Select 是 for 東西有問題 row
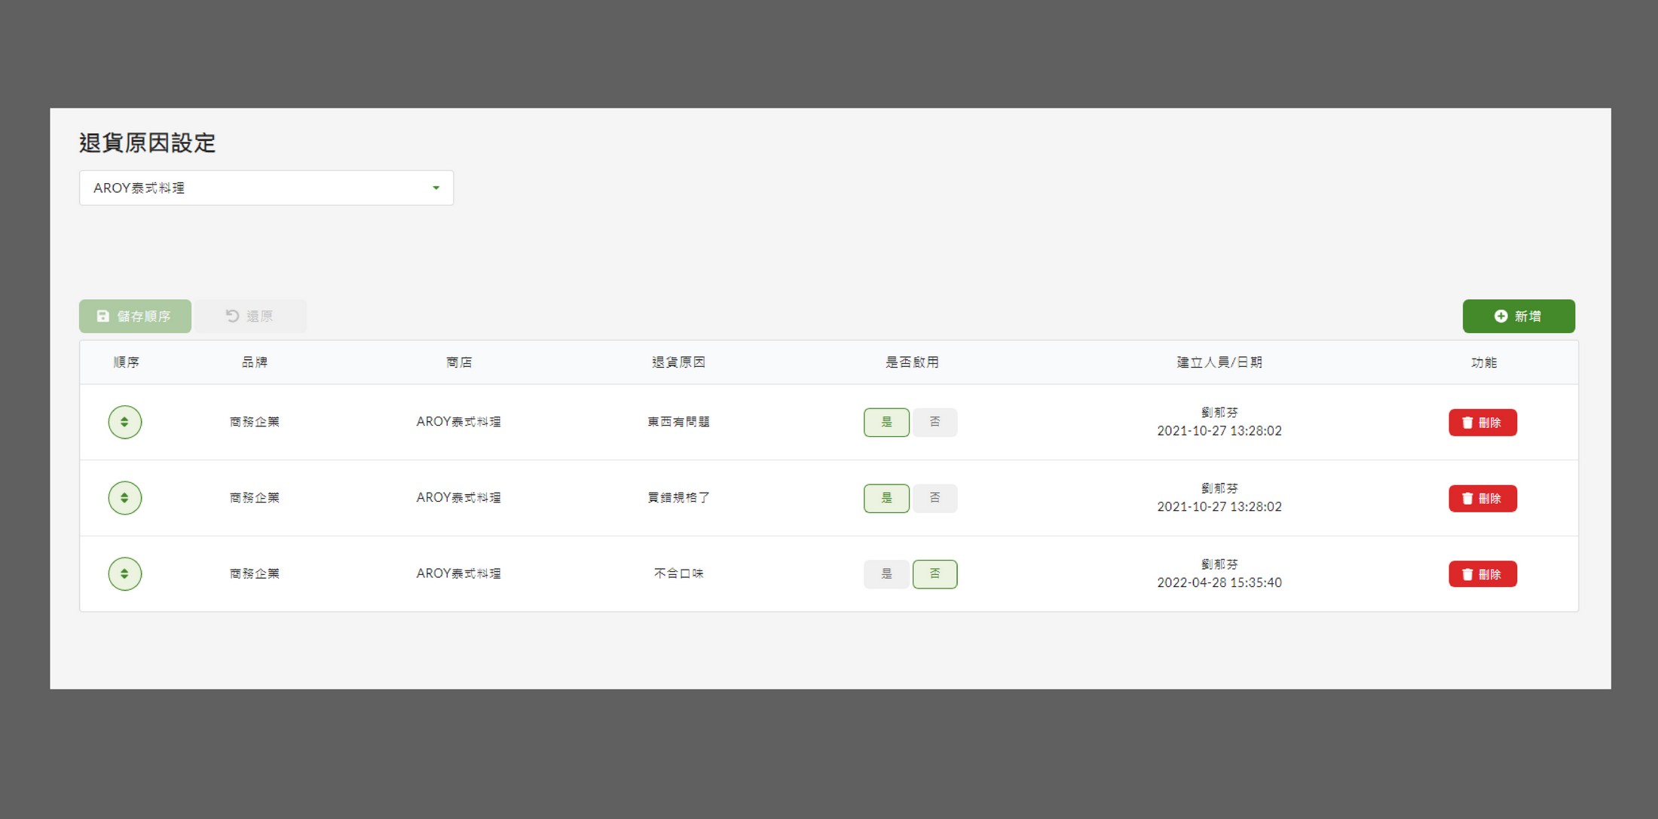The image size is (1658, 819). (x=886, y=423)
